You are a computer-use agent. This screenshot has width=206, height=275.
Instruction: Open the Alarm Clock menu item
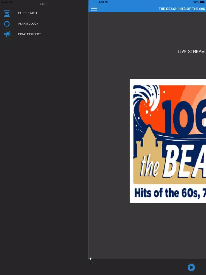44,24
